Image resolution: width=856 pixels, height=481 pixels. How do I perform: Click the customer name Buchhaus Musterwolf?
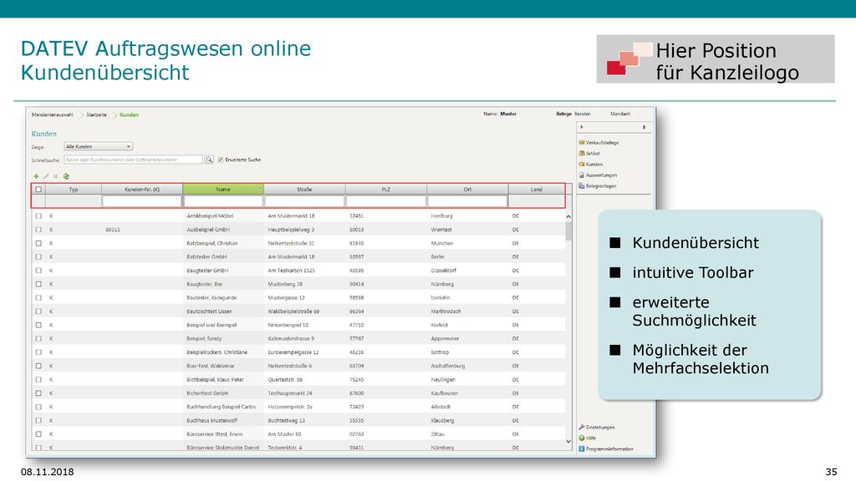tap(212, 421)
